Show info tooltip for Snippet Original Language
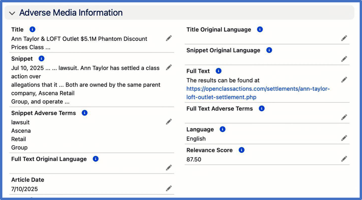 point(269,50)
